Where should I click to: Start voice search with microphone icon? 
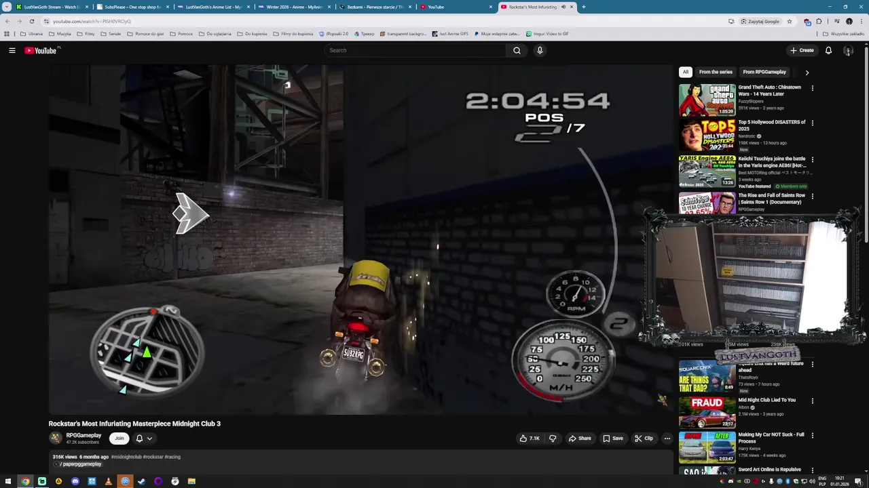tap(540, 50)
